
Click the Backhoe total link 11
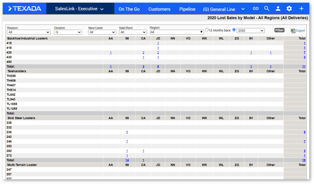click(x=304, y=67)
